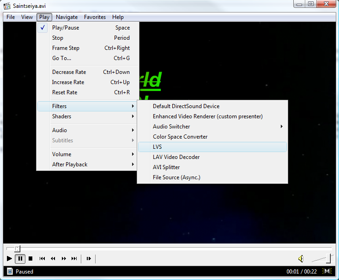Toggle the checked Play/Pause menu item
Image resolution: width=339 pixels, height=280 pixels.
(x=66, y=28)
